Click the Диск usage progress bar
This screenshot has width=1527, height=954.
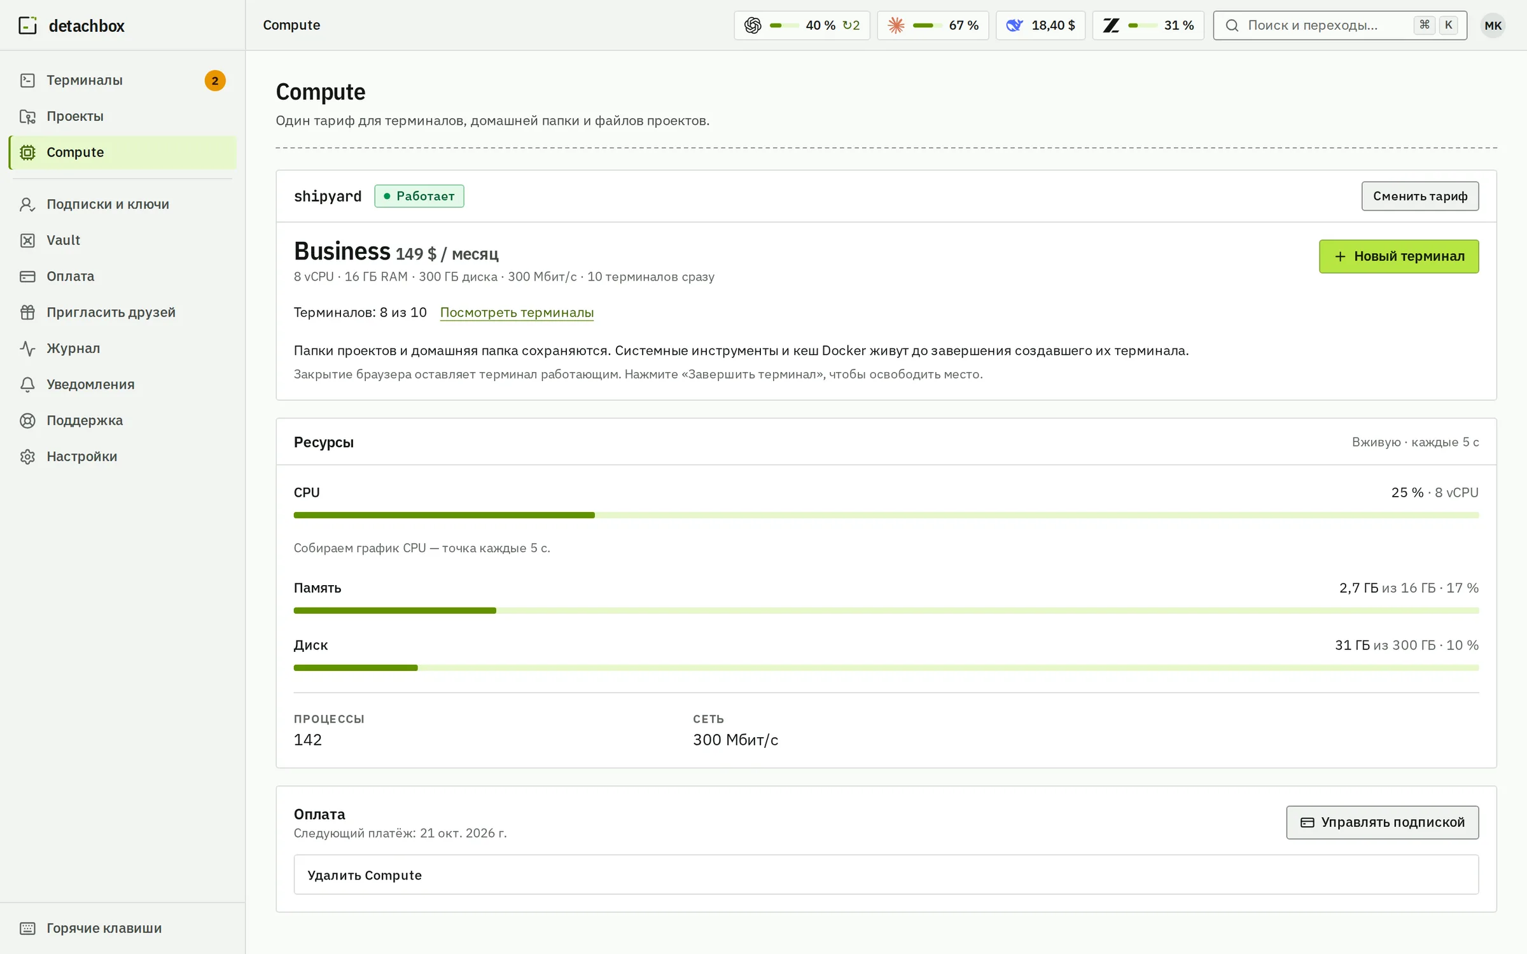click(x=886, y=668)
